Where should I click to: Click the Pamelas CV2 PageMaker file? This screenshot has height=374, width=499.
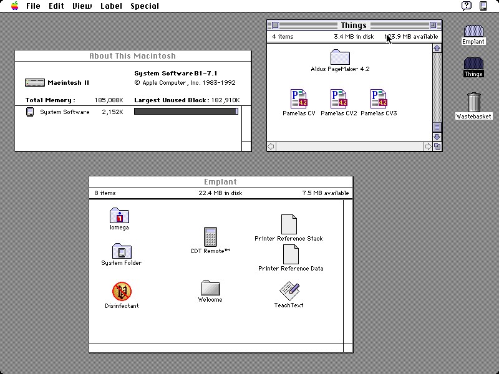coord(339,99)
